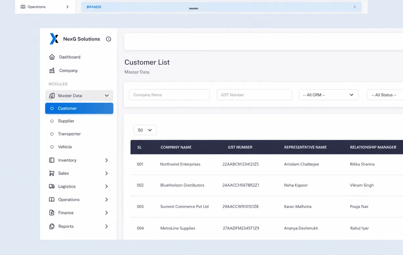The width and height of the screenshot is (403, 255).
Task: Select the Transporter radio circle
Action: [x=52, y=134]
